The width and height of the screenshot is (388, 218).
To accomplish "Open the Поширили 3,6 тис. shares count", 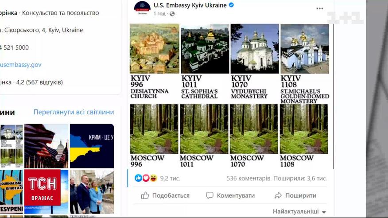I will 300,178.
